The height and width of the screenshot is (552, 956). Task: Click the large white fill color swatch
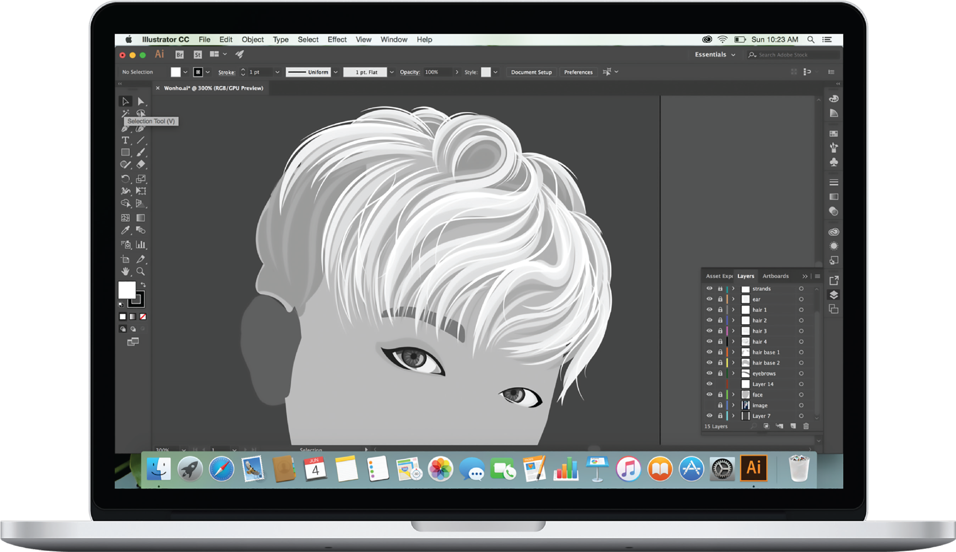tap(126, 290)
